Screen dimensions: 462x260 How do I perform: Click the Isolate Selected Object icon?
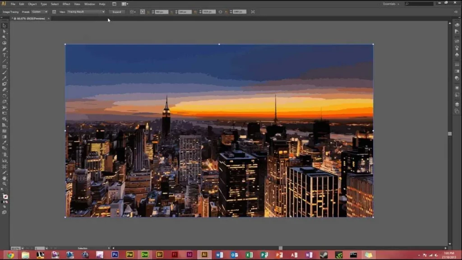point(253,12)
